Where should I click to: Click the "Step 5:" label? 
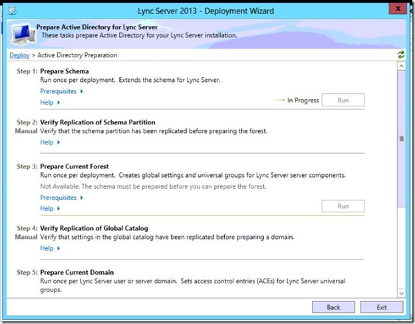tap(27, 272)
